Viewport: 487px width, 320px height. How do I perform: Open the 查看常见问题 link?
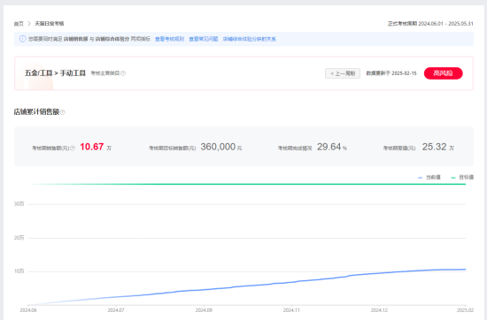pos(204,39)
